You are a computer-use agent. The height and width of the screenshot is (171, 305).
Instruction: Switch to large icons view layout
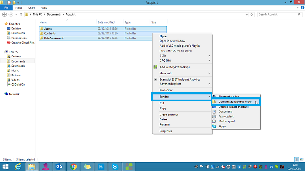(x=301, y=159)
